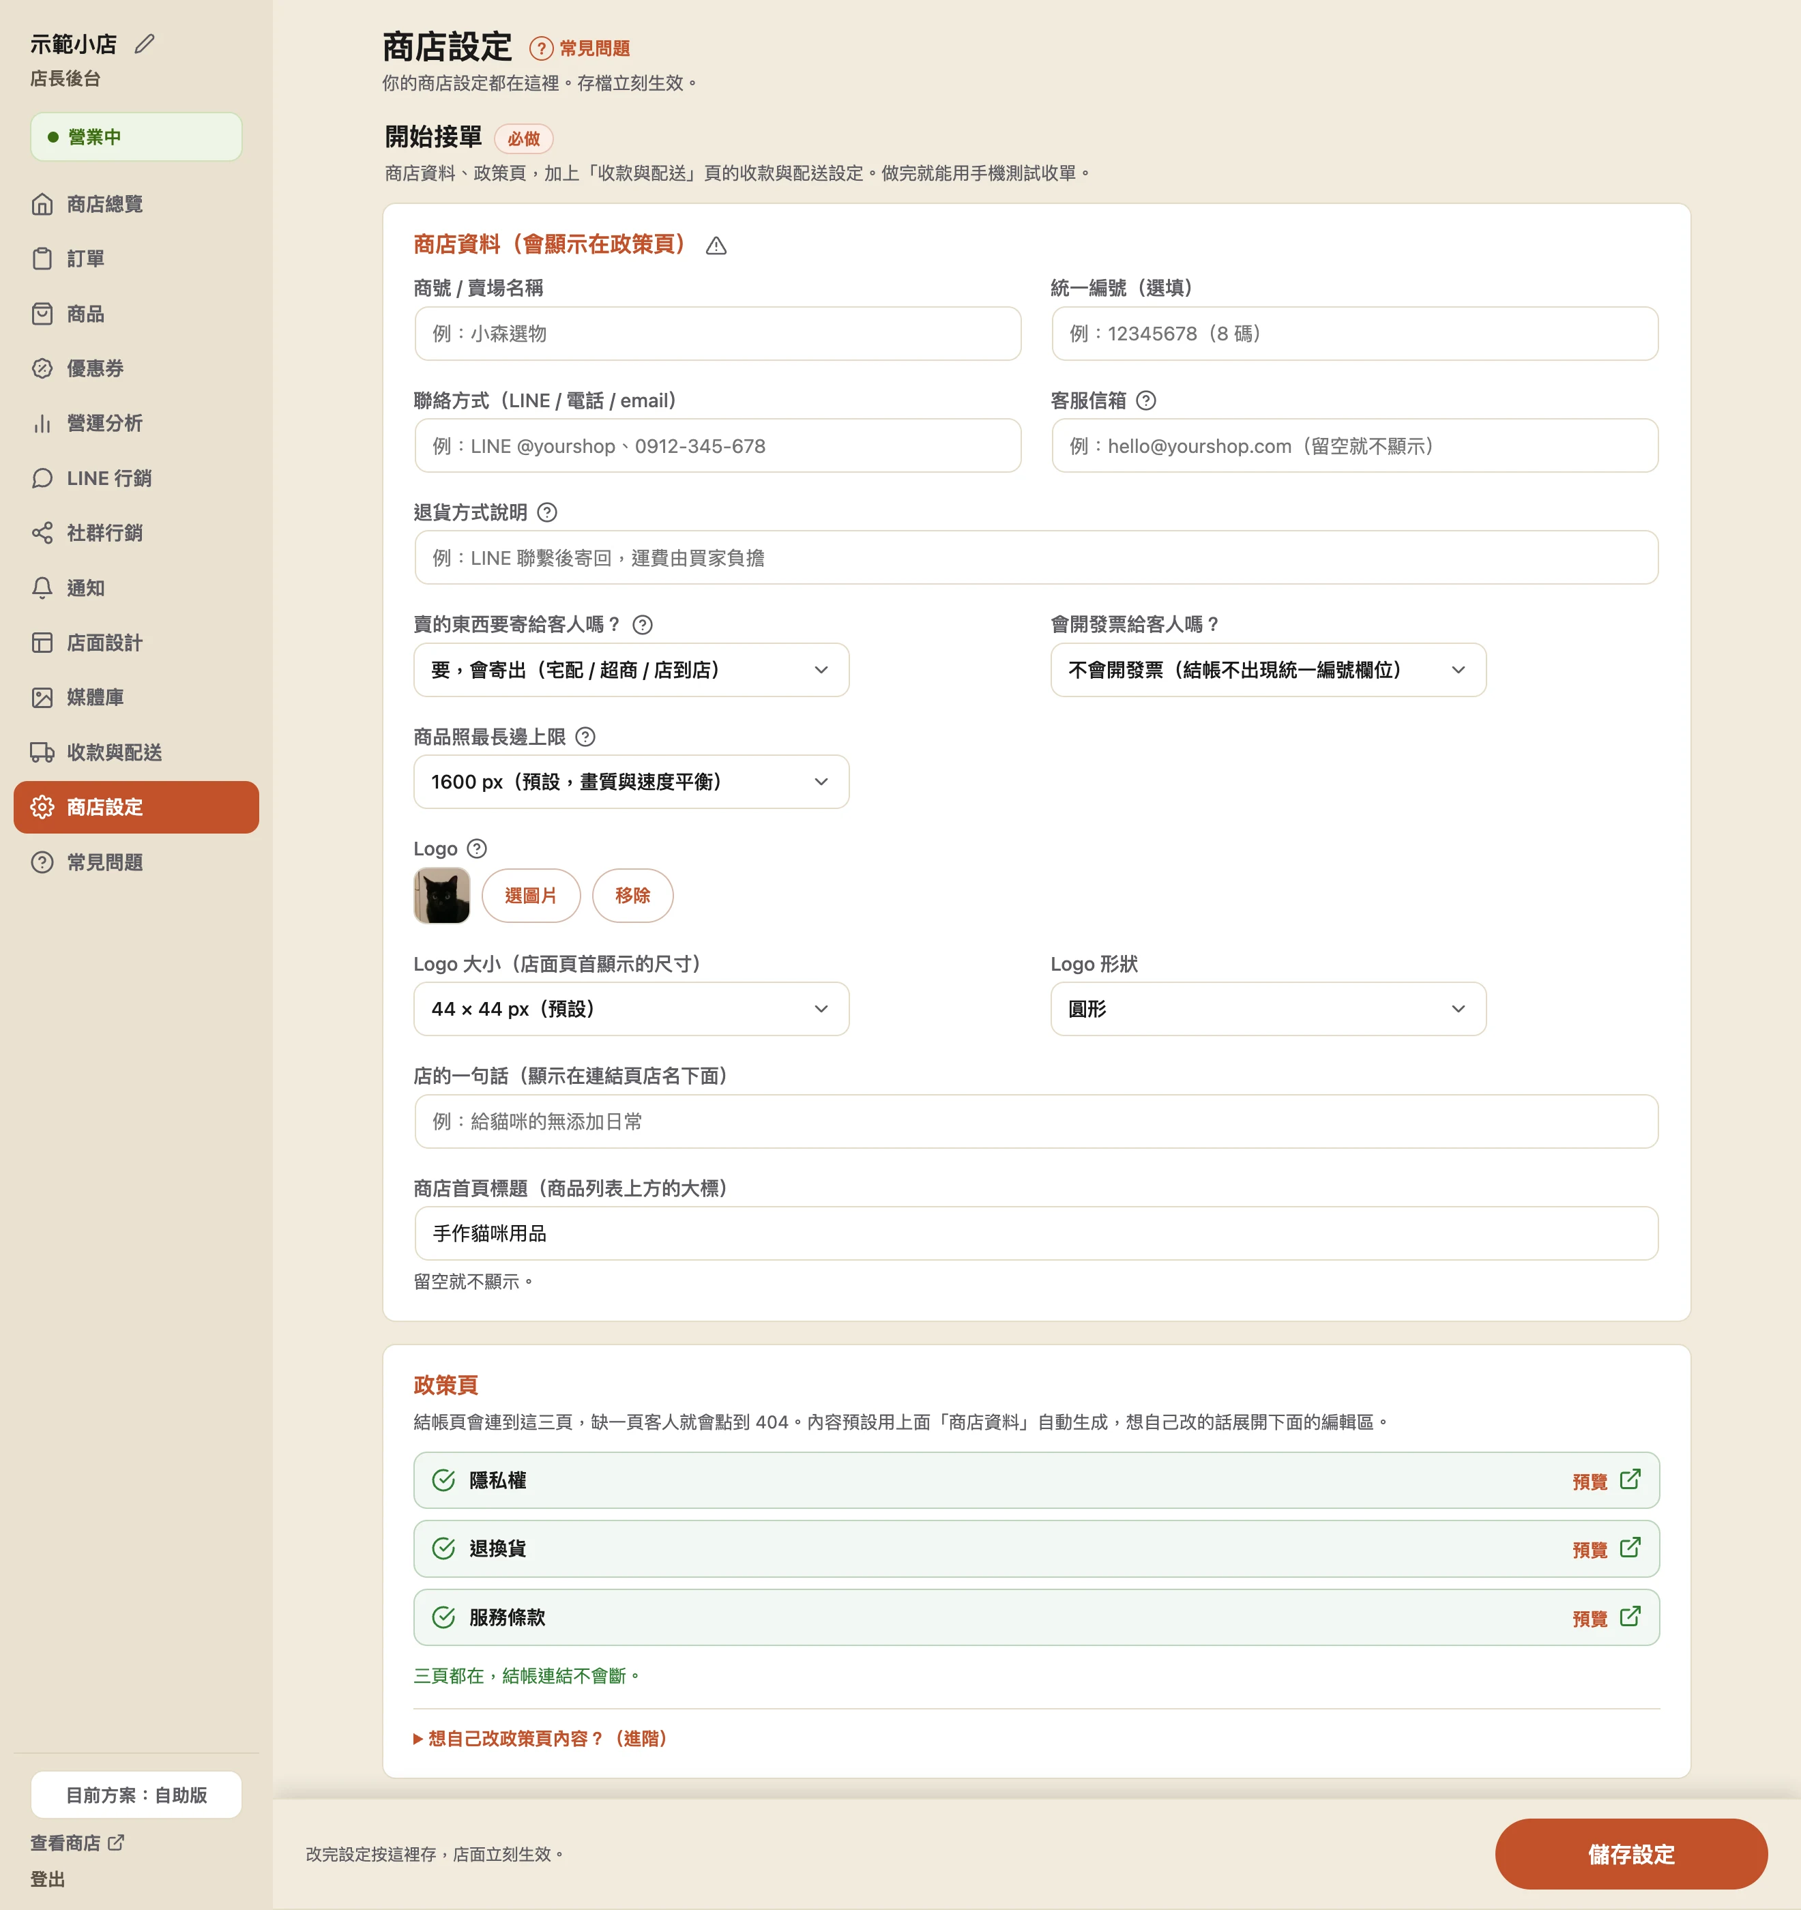The height and width of the screenshot is (1910, 1801).
Task: Click 預覽 link on 退換貨 row
Action: pos(1590,1550)
